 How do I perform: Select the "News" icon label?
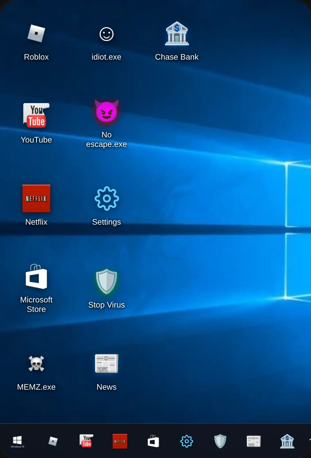107,387
